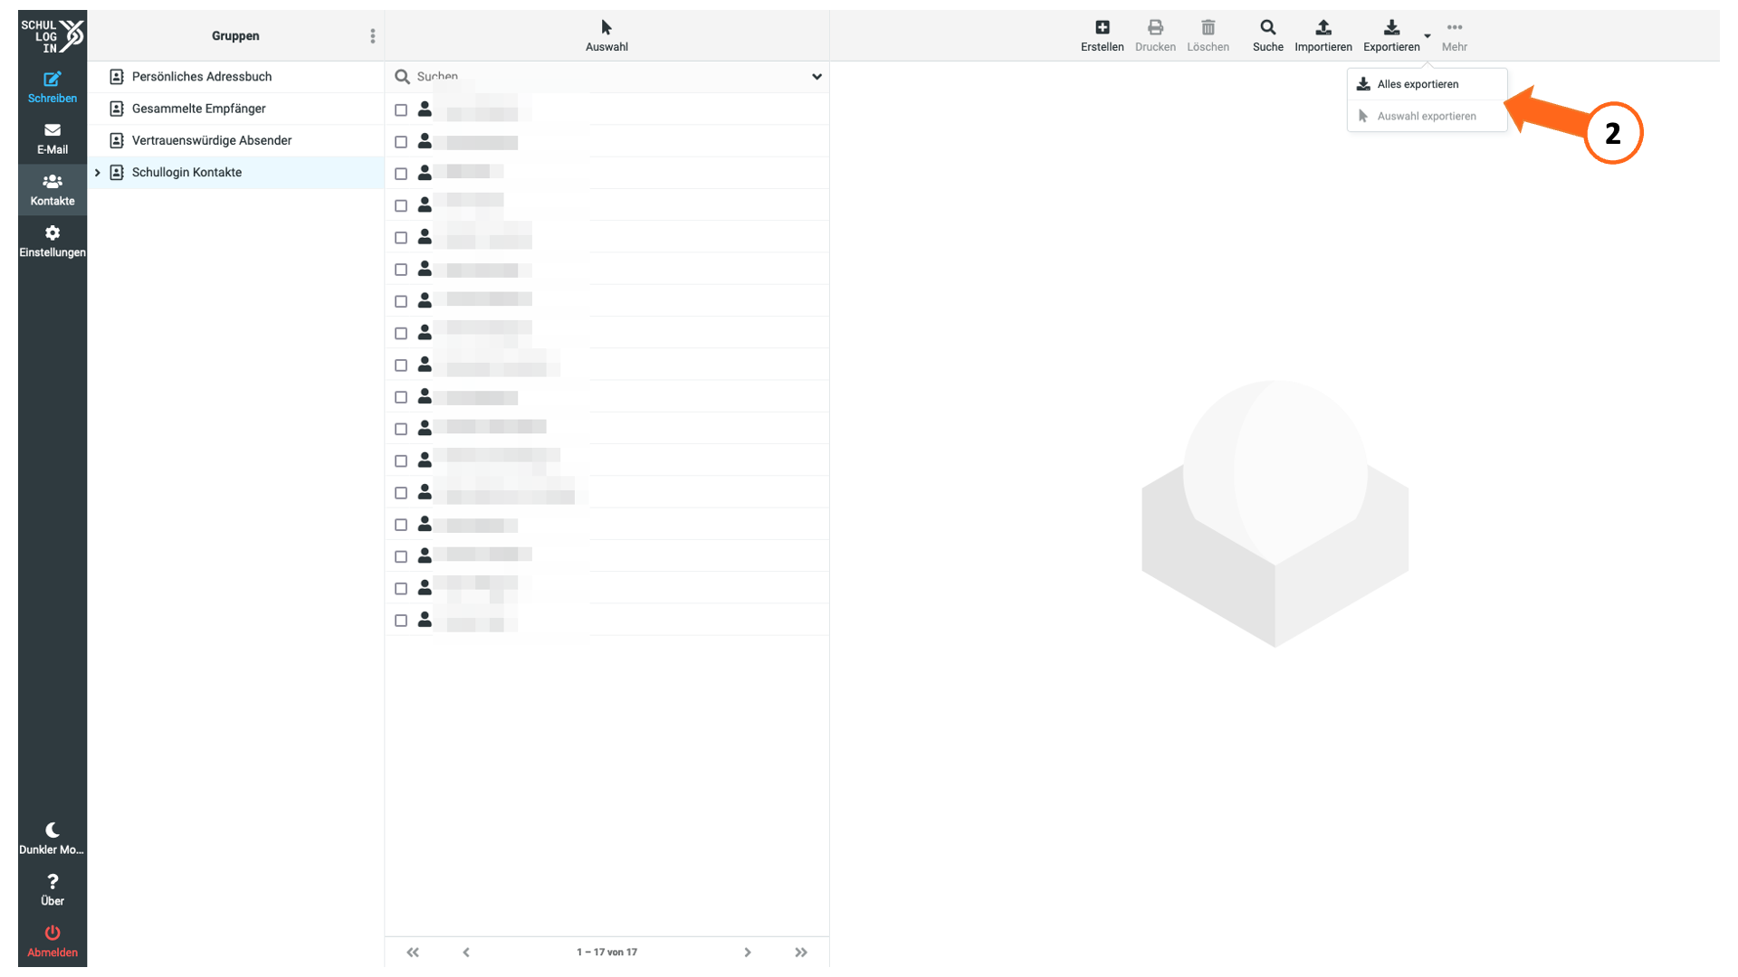The image size is (1738, 977).
Task: Click the Abmelden power icon
Action: (53, 932)
